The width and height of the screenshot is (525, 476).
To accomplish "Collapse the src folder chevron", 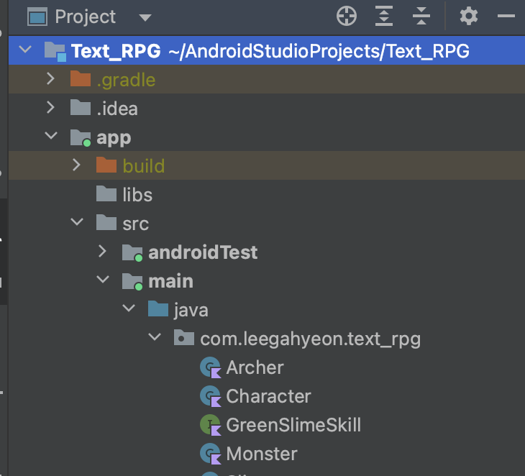I will tap(77, 221).
